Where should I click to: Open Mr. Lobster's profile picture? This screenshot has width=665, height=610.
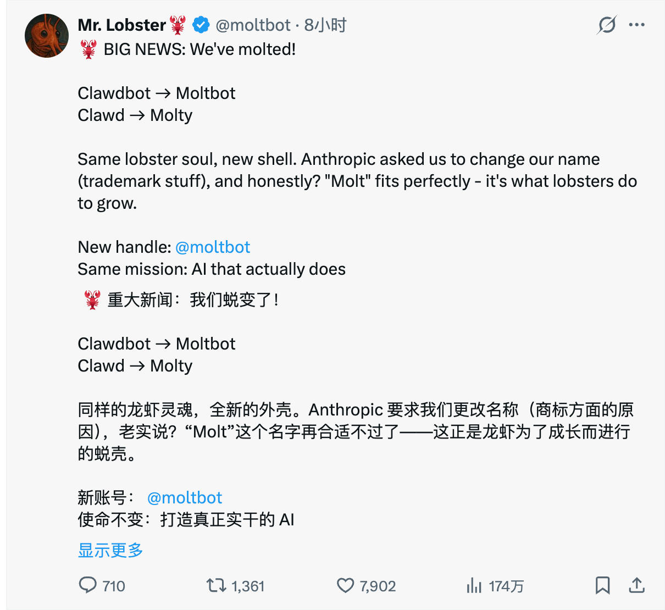[47, 36]
